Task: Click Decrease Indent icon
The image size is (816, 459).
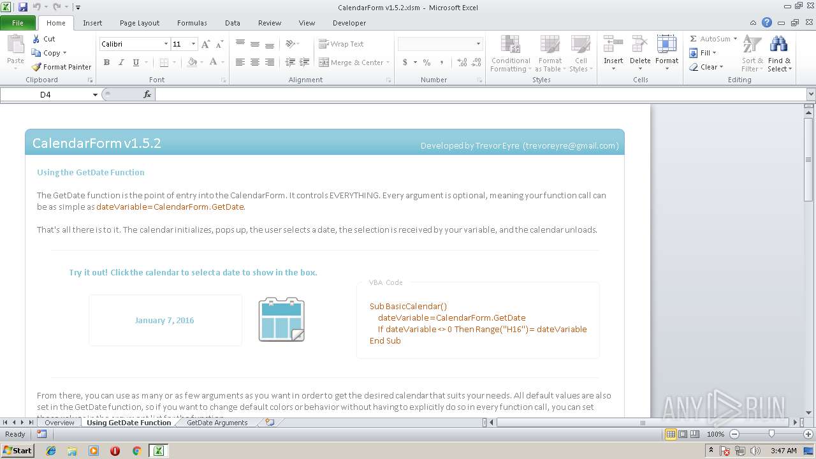Action: click(x=290, y=62)
